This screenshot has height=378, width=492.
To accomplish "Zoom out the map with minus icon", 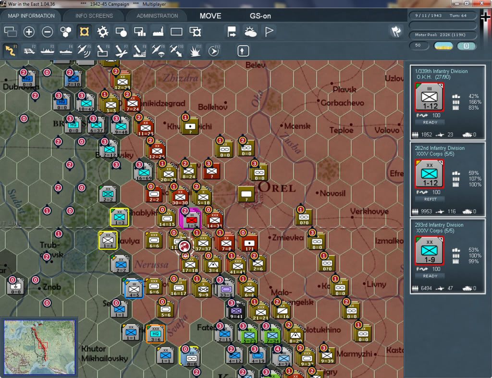I will 48,32.
